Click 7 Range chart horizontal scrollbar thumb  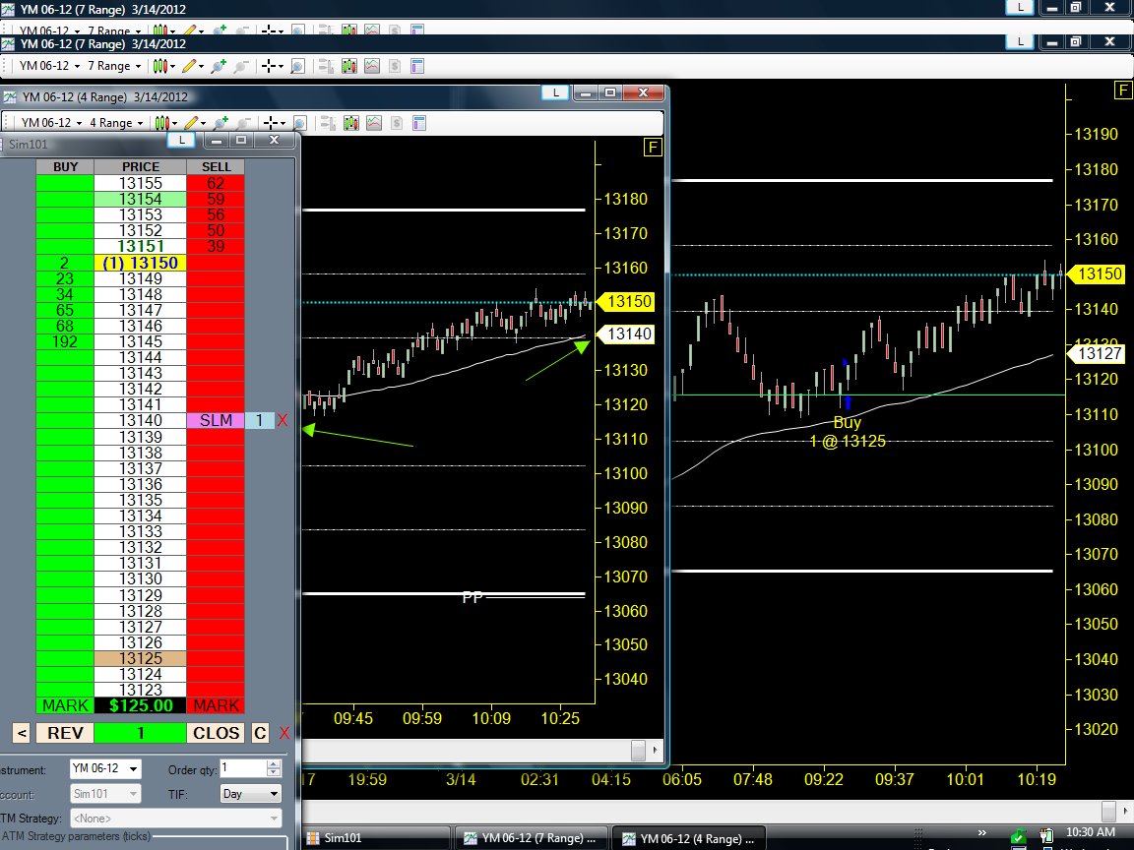pyautogui.click(x=1108, y=811)
